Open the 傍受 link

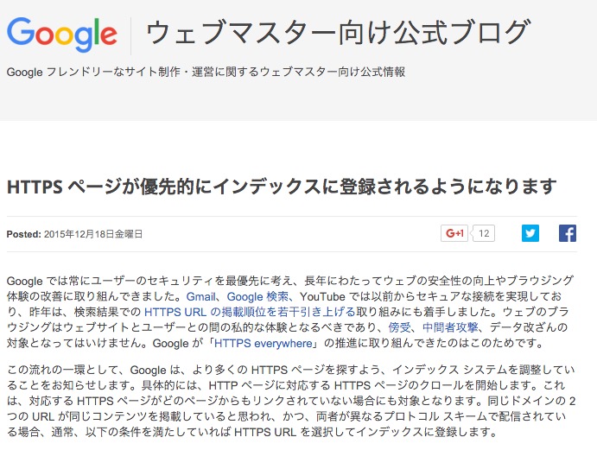400,327
